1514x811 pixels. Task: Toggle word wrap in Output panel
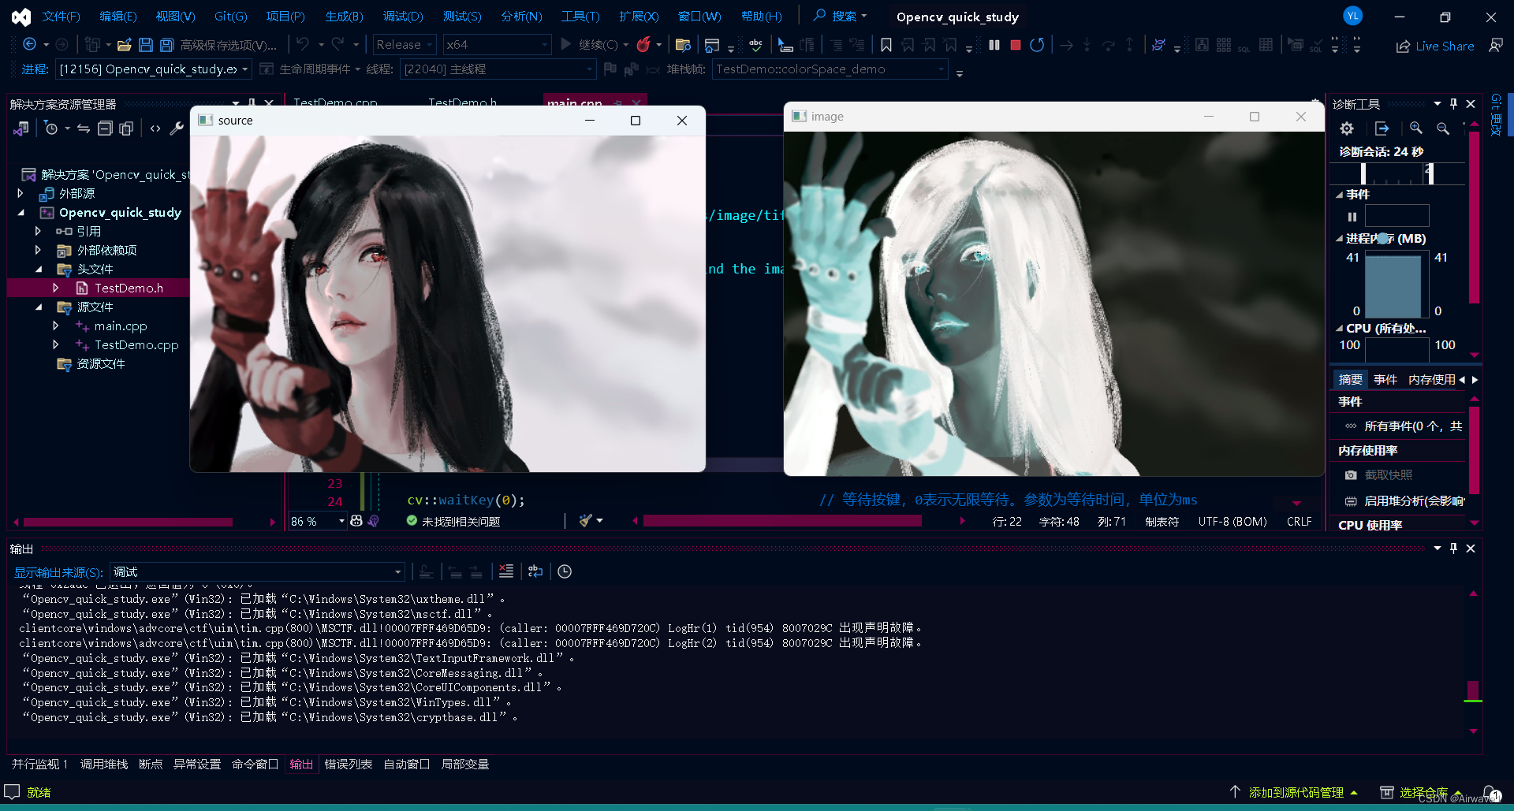[x=535, y=571]
